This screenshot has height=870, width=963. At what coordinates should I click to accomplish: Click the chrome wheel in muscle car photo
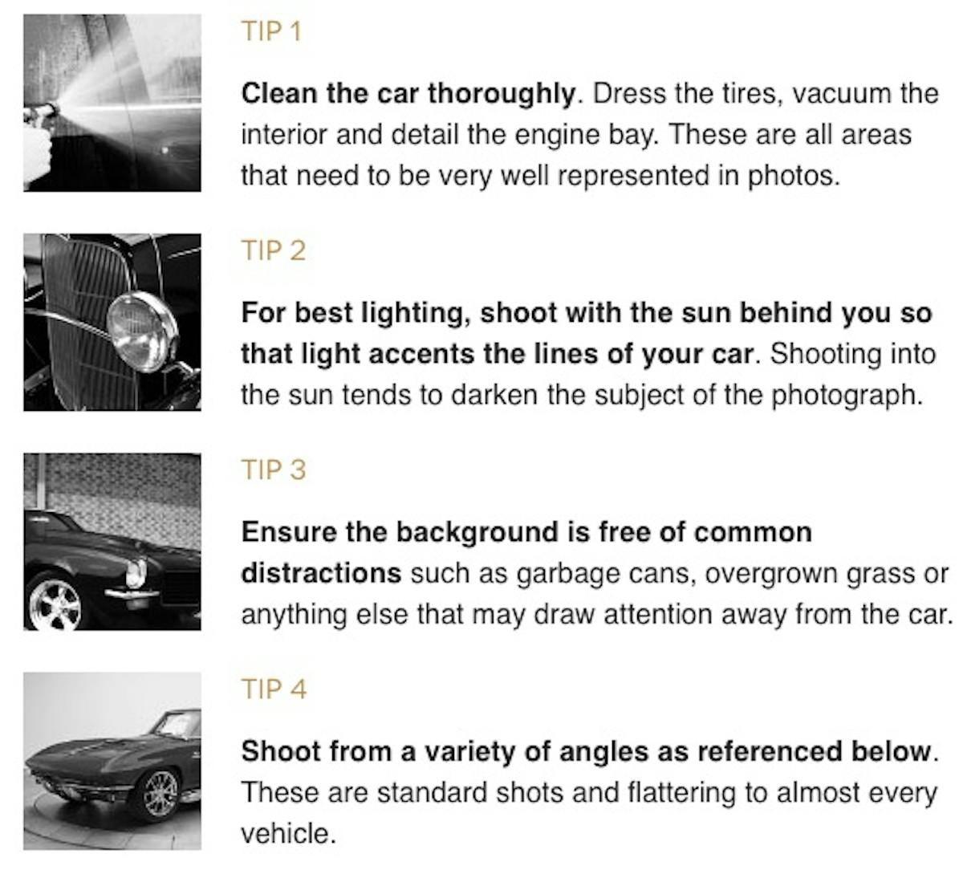(55, 603)
